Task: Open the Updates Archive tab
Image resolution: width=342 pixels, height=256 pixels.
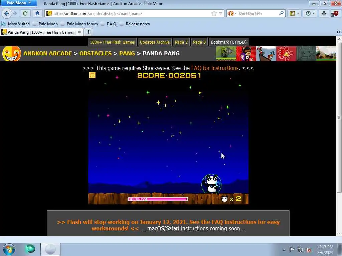Action: click(155, 42)
